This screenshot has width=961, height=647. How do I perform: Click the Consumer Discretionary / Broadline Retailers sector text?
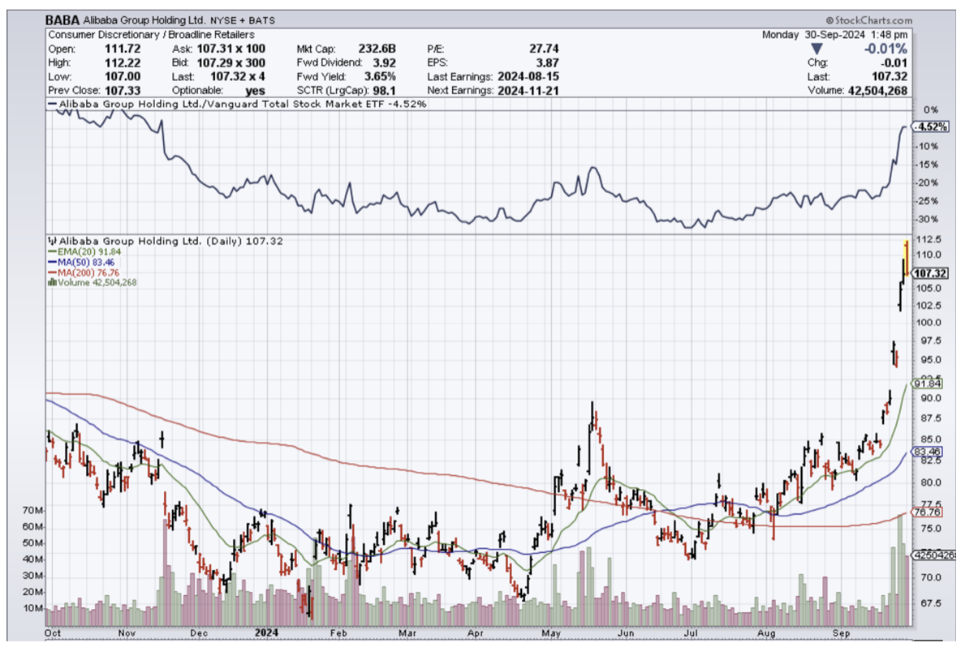pos(151,35)
